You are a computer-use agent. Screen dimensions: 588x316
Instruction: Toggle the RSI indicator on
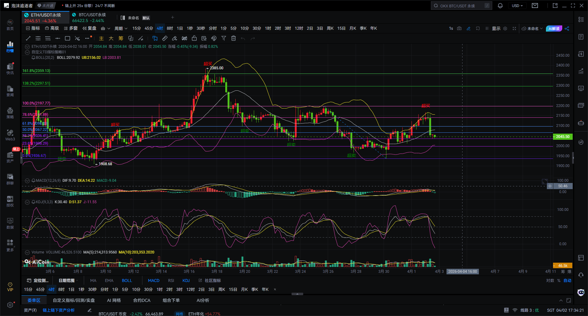(x=171, y=280)
